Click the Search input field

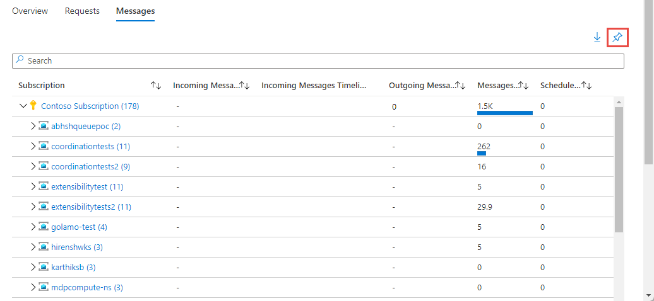click(x=318, y=61)
